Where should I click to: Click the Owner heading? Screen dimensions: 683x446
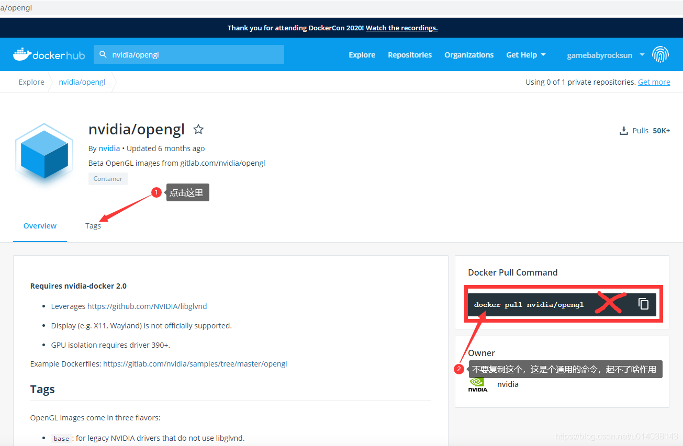[482, 353]
